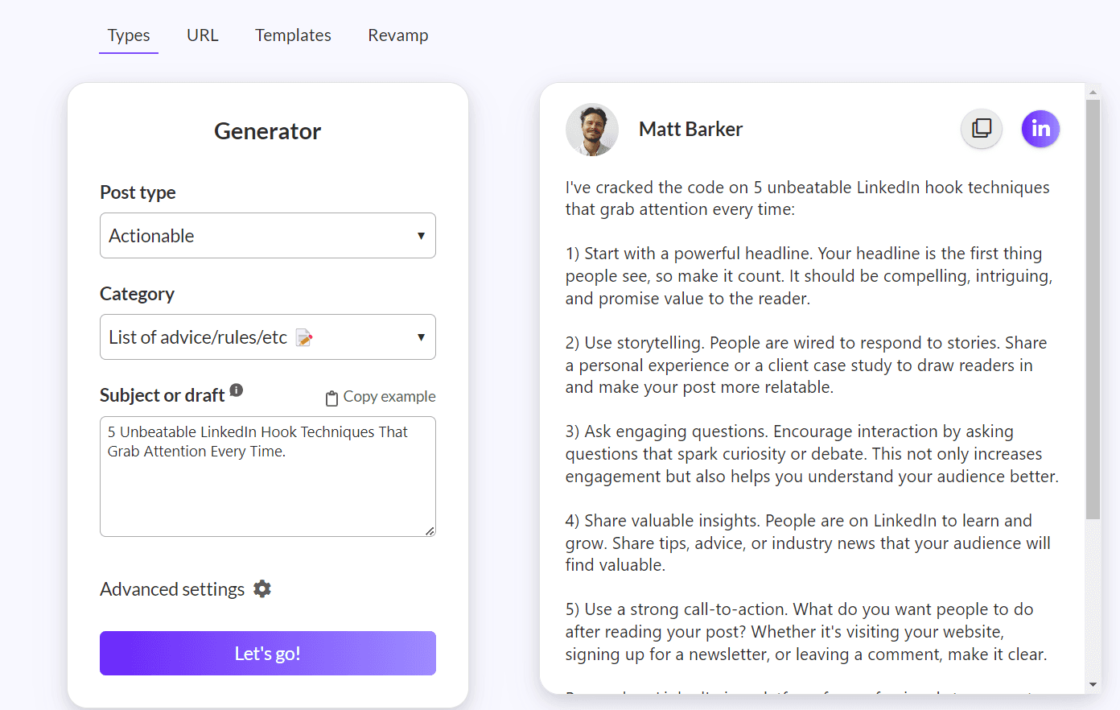
Task: Copy the generated post with copy icon
Action: 982,129
